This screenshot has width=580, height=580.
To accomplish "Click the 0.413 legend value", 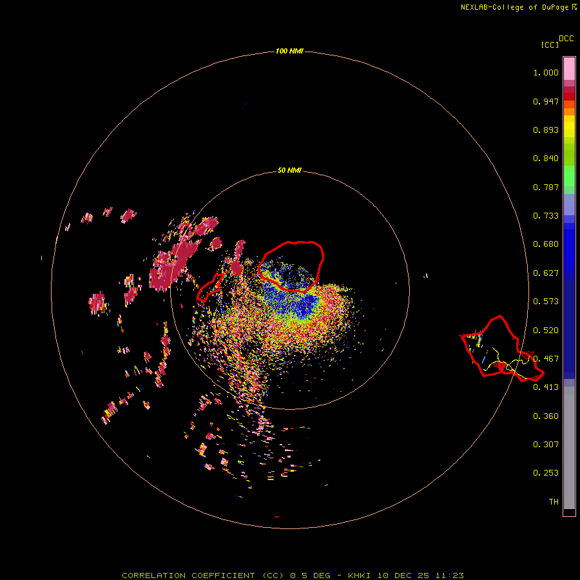I will (546, 387).
